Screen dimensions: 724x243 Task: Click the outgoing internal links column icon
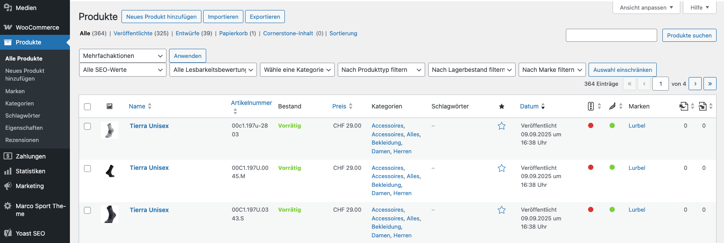(684, 106)
